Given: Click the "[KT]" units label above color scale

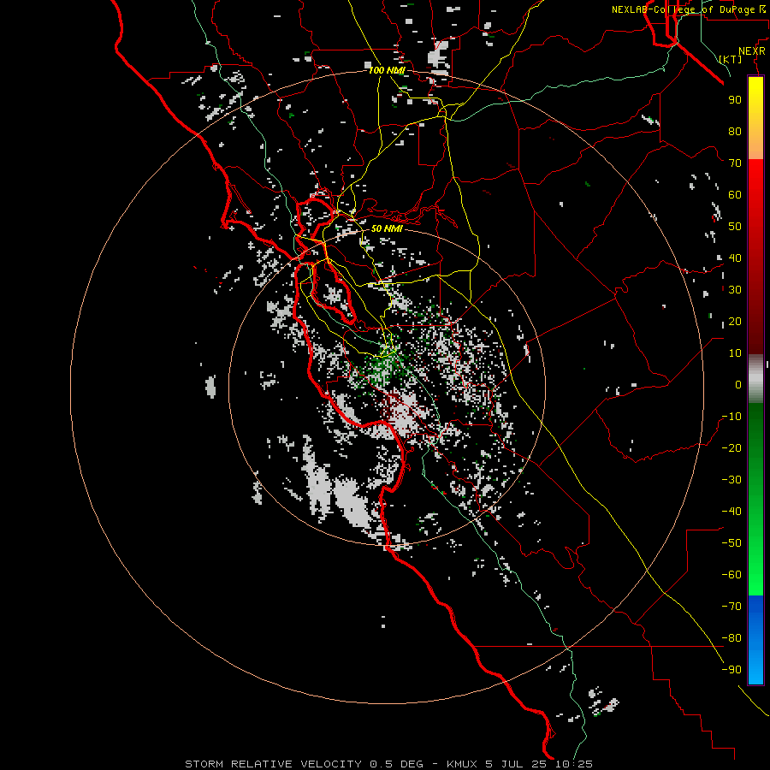Looking at the screenshot, I should (731, 59).
